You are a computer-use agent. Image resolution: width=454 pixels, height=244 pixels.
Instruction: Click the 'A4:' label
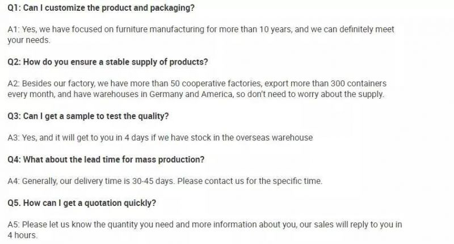point(14,181)
